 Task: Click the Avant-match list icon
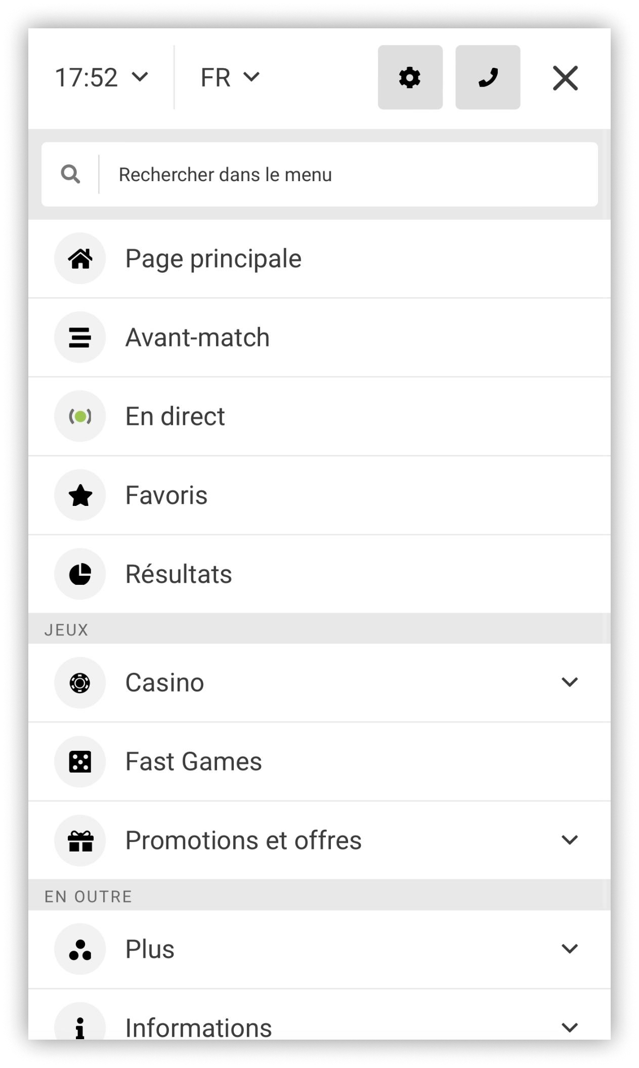[x=80, y=337]
